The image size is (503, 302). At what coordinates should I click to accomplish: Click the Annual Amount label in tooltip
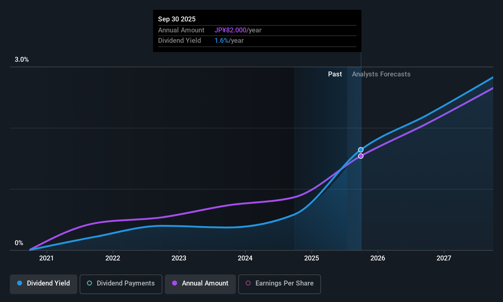[181, 30]
